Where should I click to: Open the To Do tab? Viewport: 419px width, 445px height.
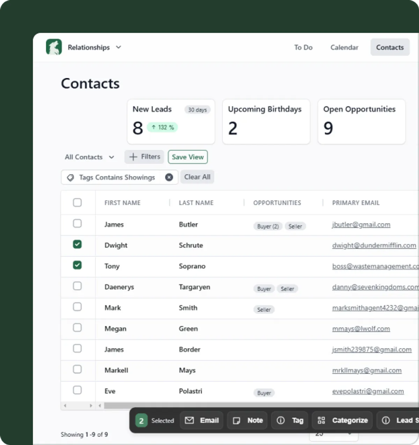click(303, 47)
